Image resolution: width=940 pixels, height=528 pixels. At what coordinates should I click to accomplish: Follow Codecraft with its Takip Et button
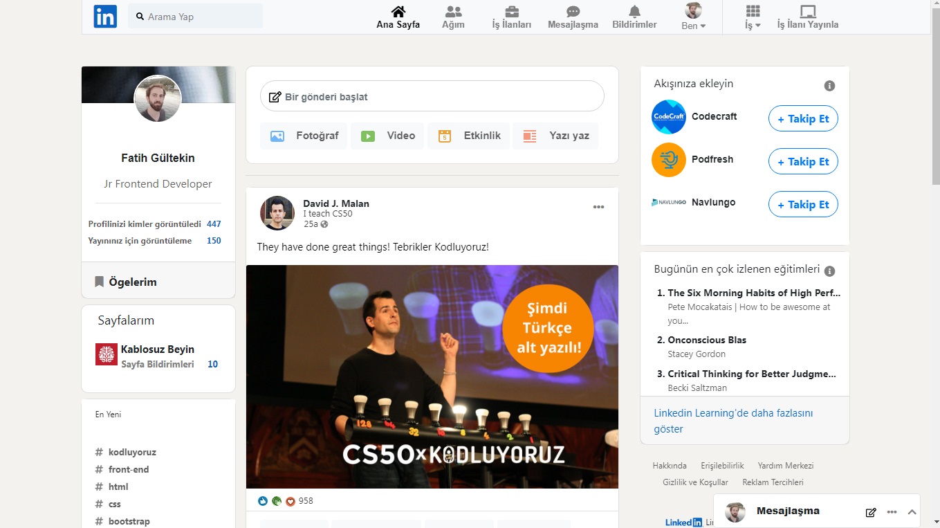tap(802, 118)
